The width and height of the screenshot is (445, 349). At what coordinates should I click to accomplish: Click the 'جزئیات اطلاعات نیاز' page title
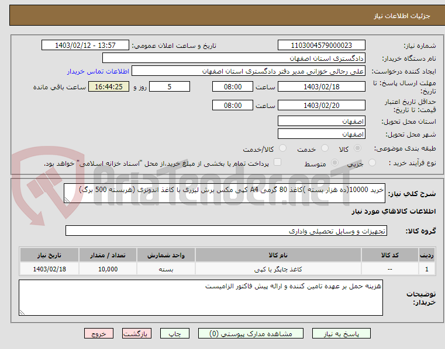tap(402, 16)
